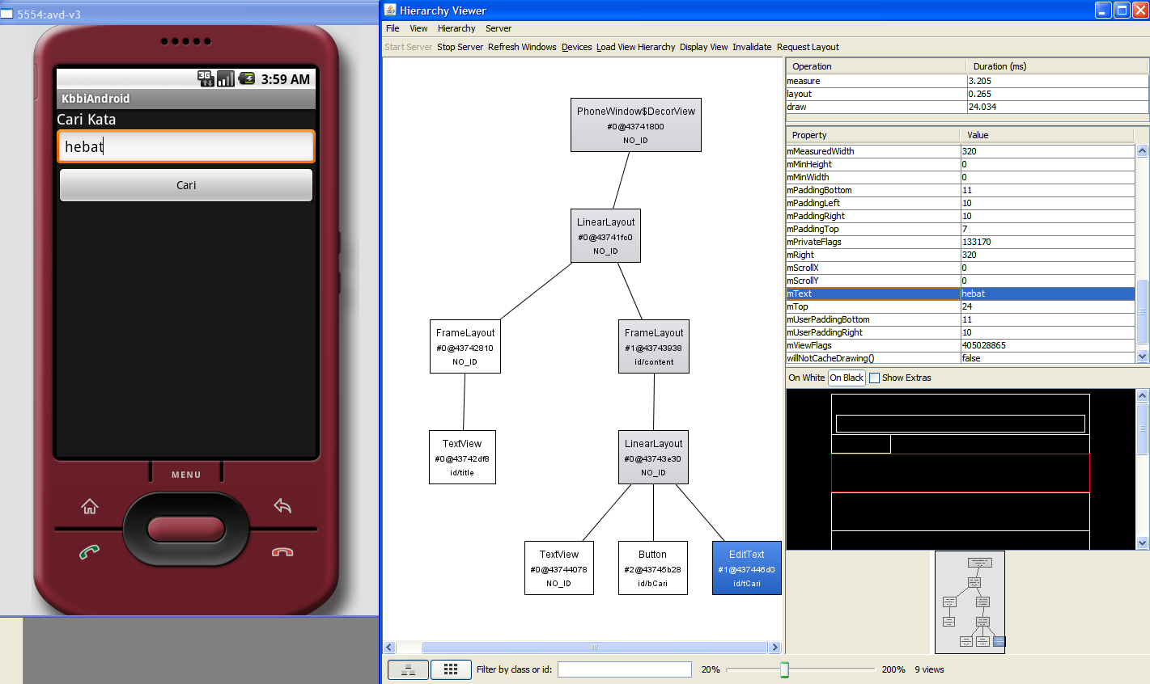Screen dimensions: 1150x684
Task: Switch to pixel grid view icon
Action: [451, 669]
